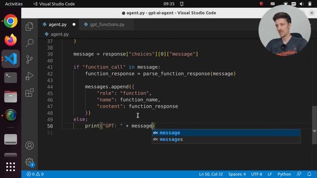The height and width of the screenshot is (178, 317).
Task: Open the Manage gear settings icon
Action: [x=30, y=162]
